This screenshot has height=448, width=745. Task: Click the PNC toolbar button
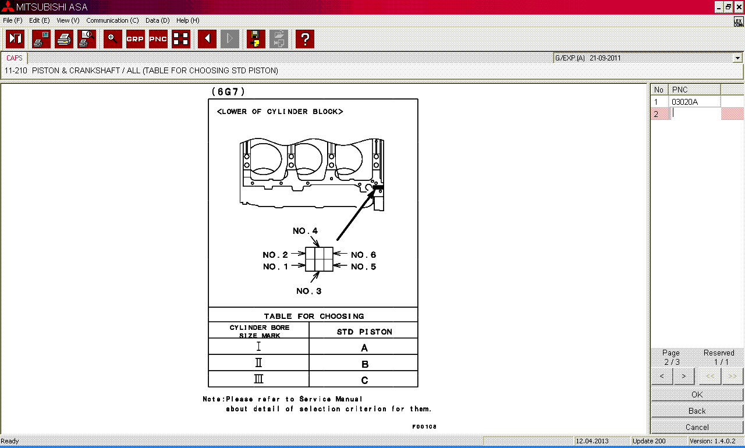pyautogui.click(x=158, y=39)
